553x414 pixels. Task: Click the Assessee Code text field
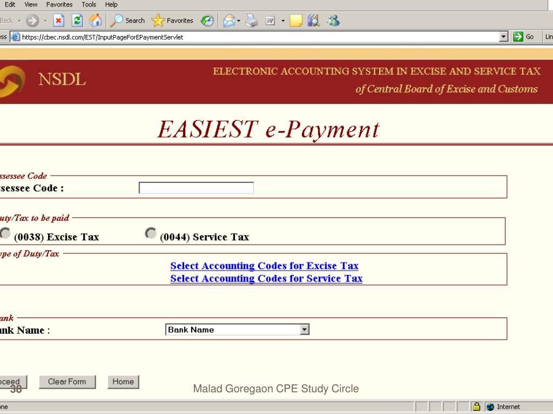(x=196, y=188)
